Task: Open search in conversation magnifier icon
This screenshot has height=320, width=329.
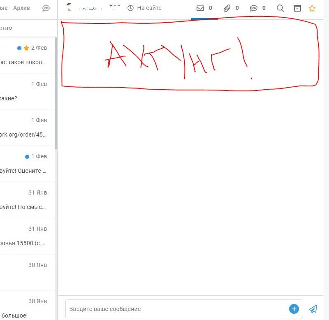Action: (280, 8)
